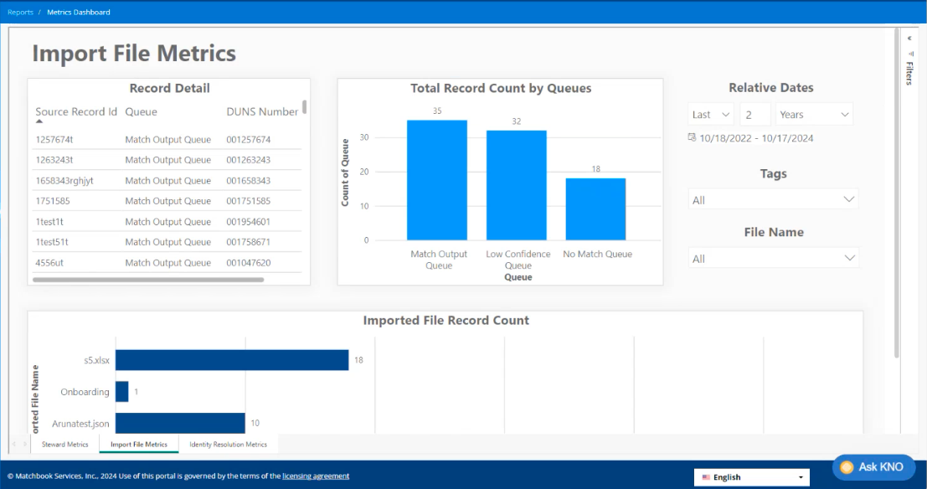Screen dimensions: 927x489
Task: Open the Identity Resolution Metrics tab
Action: click(229, 444)
